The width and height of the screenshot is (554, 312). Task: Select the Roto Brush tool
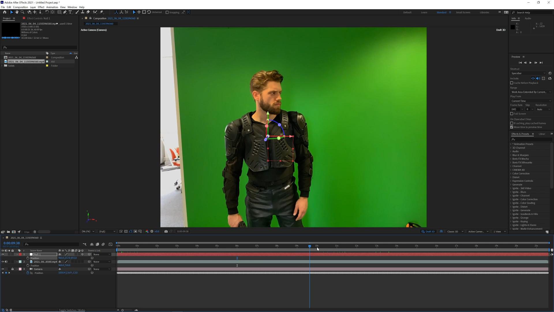[95, 12]
